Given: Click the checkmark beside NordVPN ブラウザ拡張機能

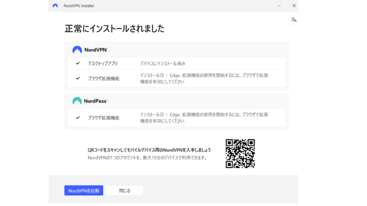Looking at the screenshot, I should point(78,78).
